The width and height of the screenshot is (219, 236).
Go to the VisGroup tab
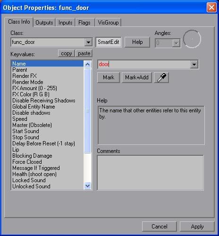pyautogui.click(x=108, y=23)
